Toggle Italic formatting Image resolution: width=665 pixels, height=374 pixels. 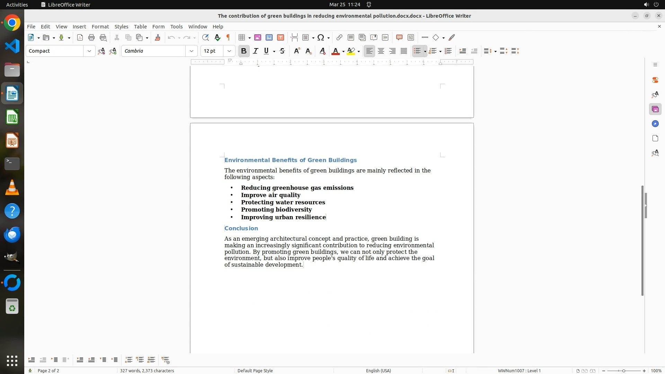[256, 51]
